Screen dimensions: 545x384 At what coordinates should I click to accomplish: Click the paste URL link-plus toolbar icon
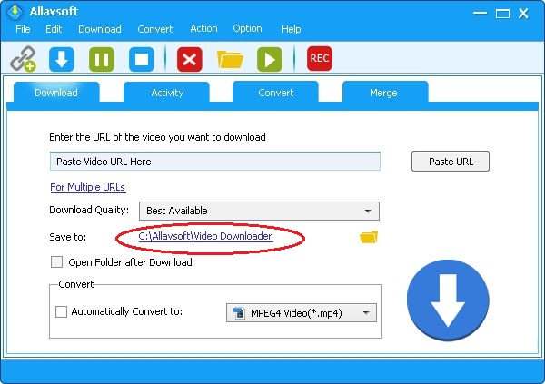point(23,59)
